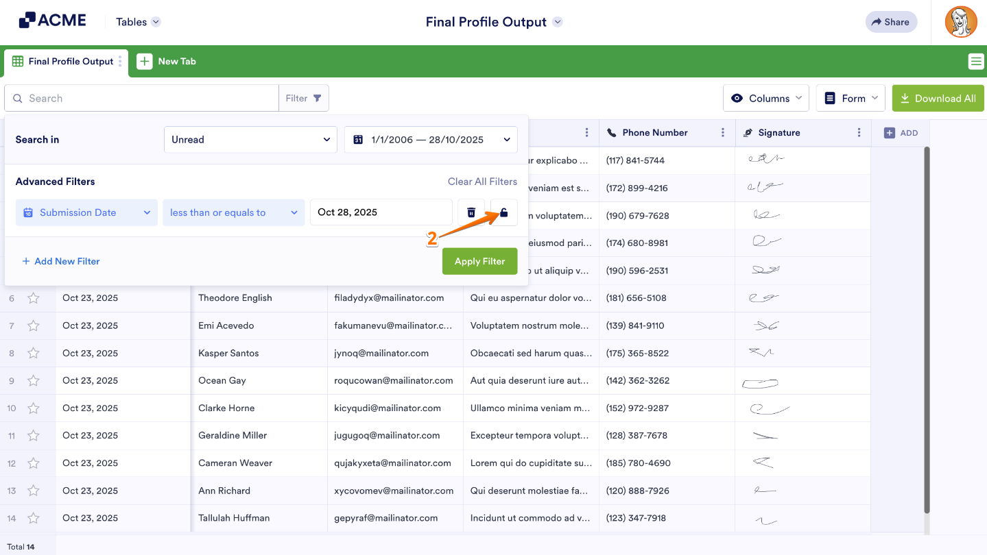Open the Submission Date field dropdown
Screen dimensions: 987x555
point(86,212)
